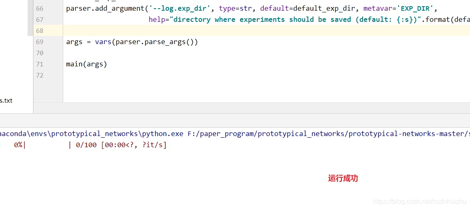
Task: Click the '--log.exp_dir' string in code
Action: (182, 8)
